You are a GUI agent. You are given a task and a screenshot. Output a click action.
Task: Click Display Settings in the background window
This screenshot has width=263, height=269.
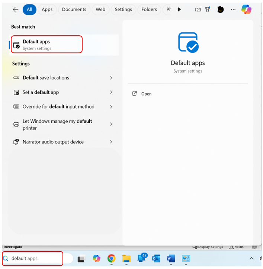[208, 247]
